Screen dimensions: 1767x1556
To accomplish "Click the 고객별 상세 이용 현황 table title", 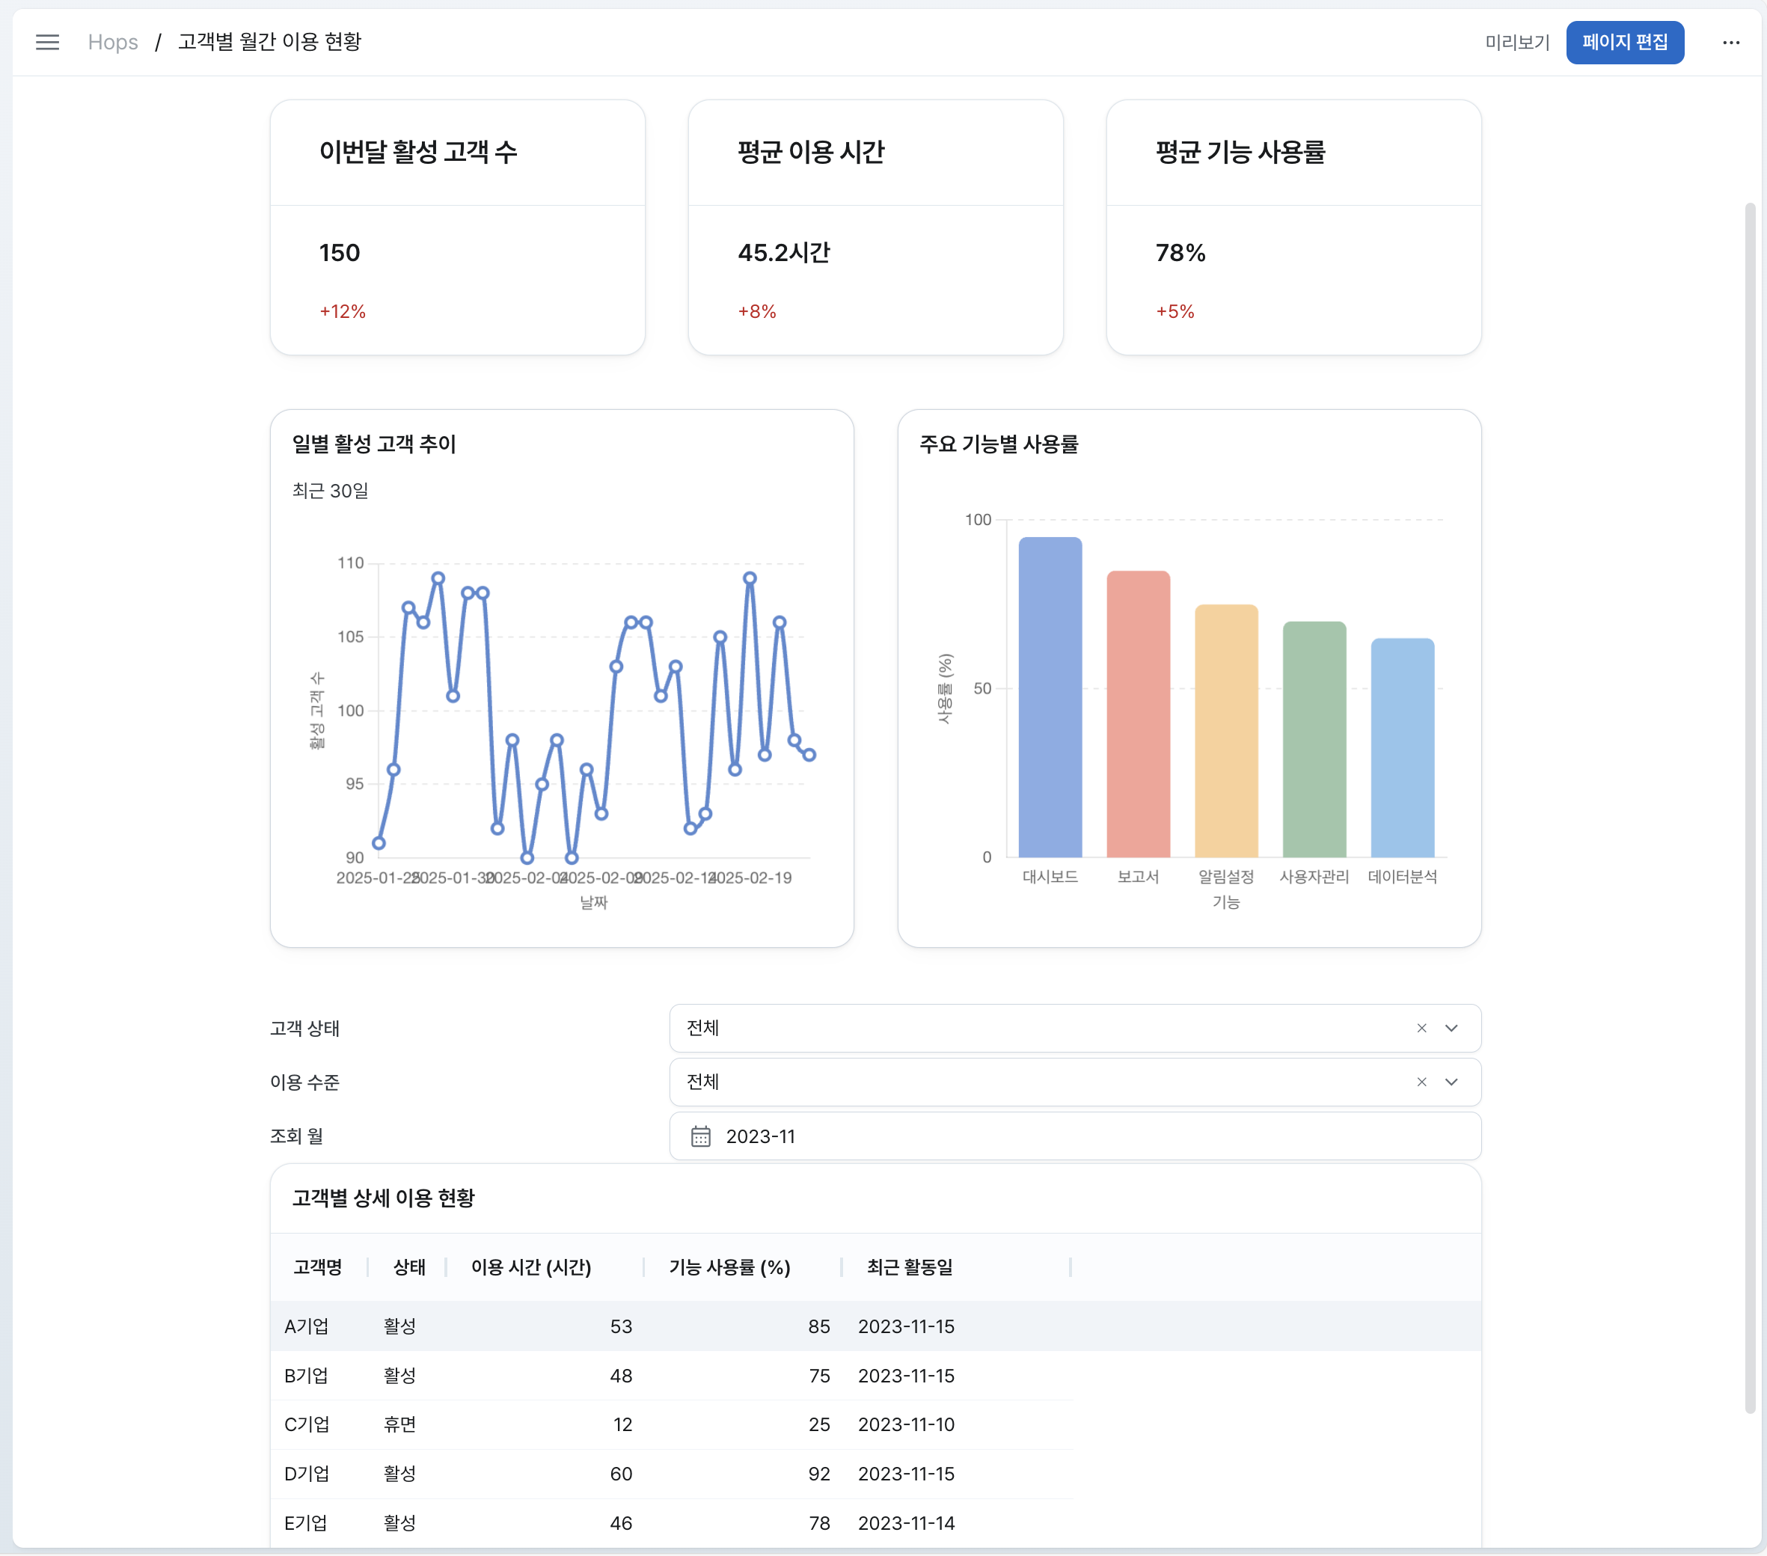I will (383, 1197).
